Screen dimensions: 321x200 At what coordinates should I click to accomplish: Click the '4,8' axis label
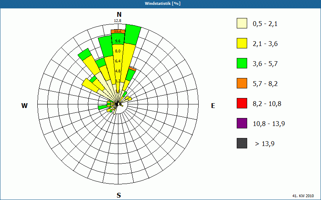118,71
